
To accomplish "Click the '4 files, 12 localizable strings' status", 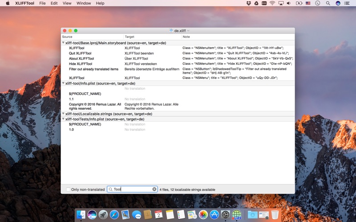I will point(187,190).
